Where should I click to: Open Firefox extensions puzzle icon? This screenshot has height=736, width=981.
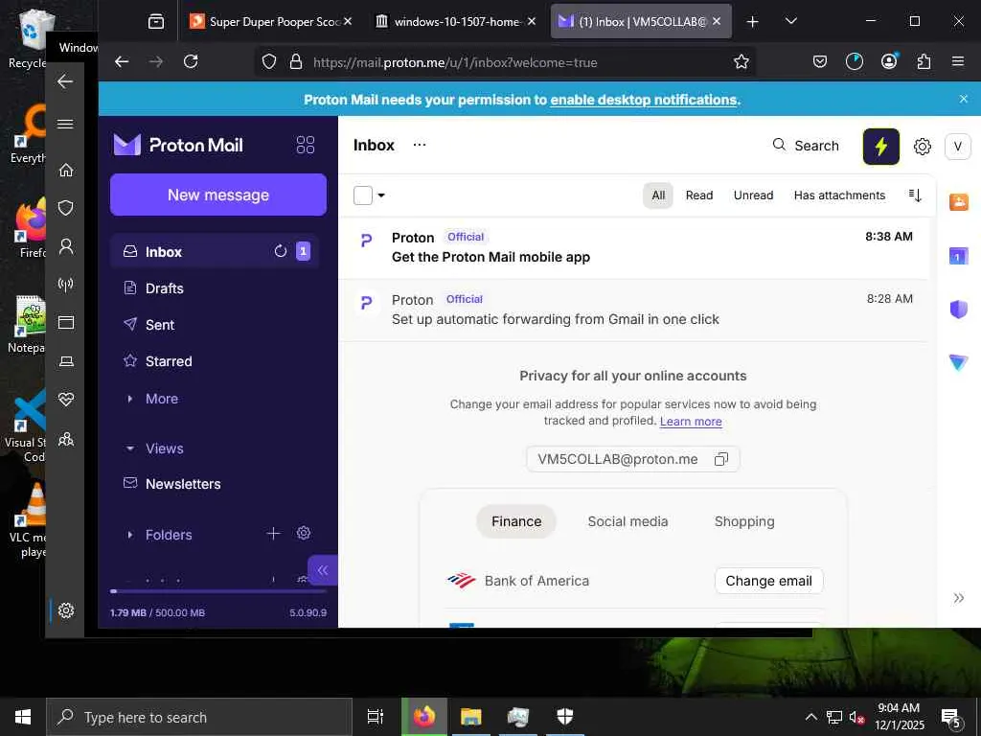click(x=924, y=61)
